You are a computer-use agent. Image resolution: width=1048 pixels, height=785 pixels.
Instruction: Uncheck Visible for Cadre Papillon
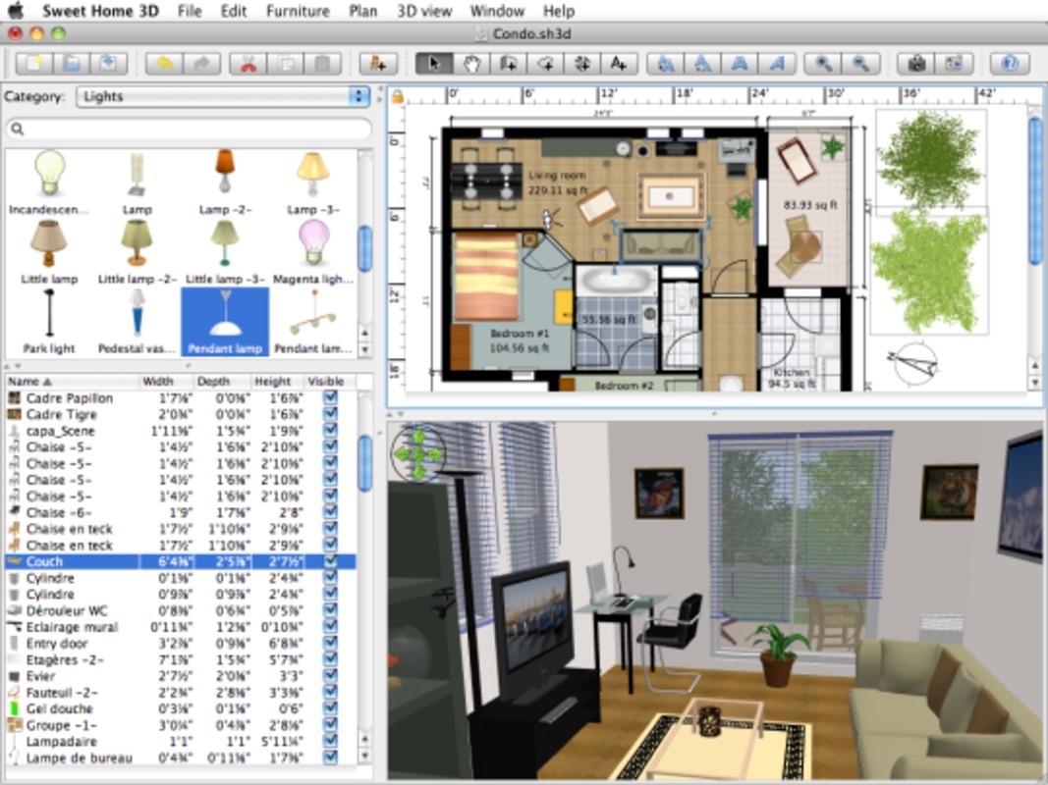(x=330, y=398)
